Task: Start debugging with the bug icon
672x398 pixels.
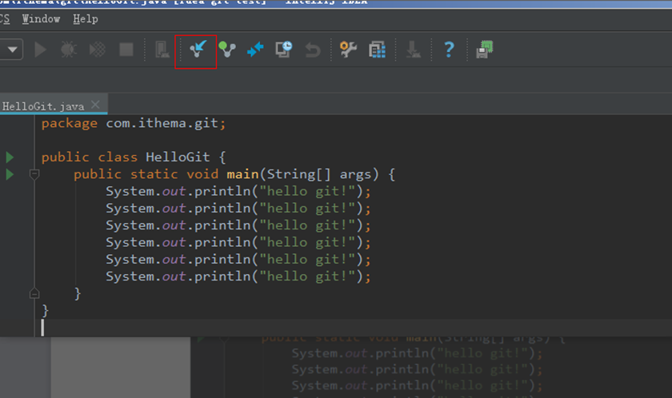Action: coord(69,50)
